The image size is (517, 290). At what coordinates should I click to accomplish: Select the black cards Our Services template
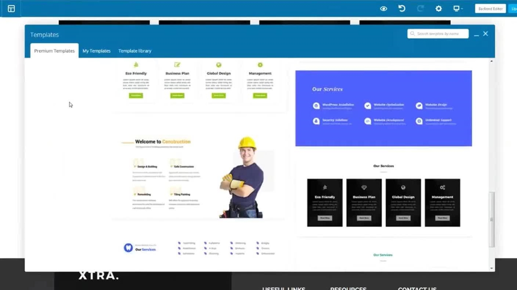click(383, 197)
